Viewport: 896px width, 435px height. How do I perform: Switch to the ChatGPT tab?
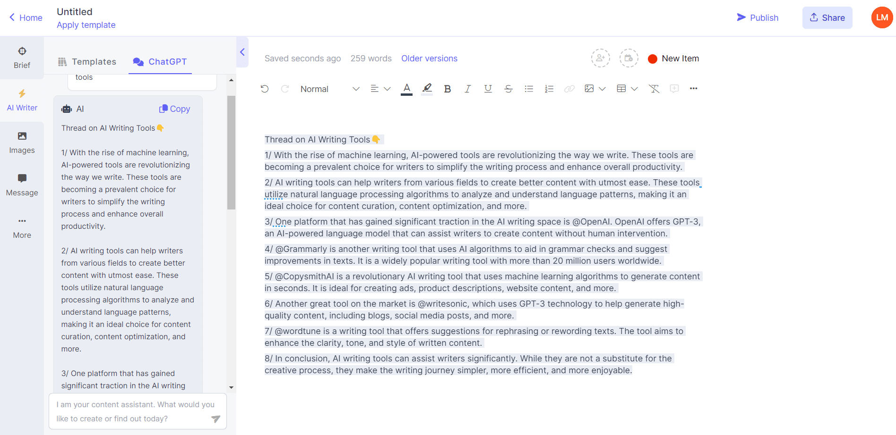[x=160, y=62]
